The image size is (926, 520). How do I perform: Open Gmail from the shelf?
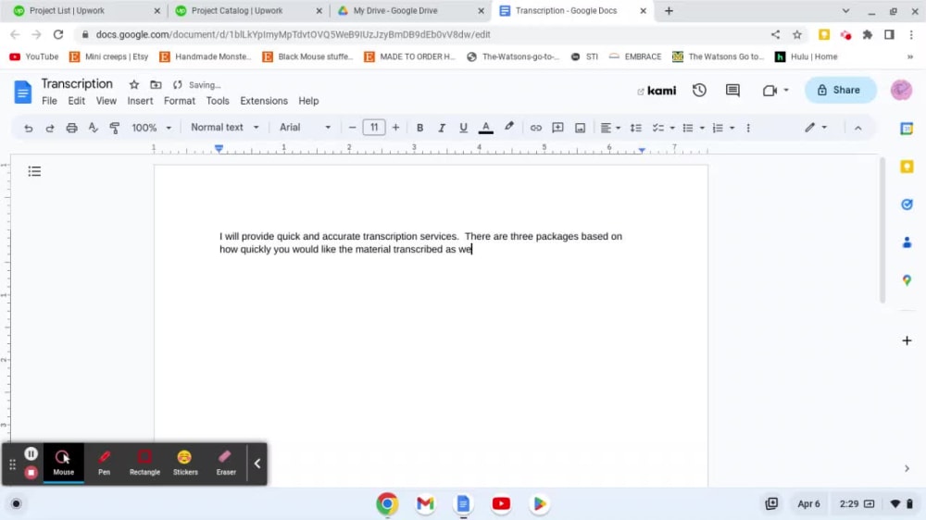click(425, 503)
